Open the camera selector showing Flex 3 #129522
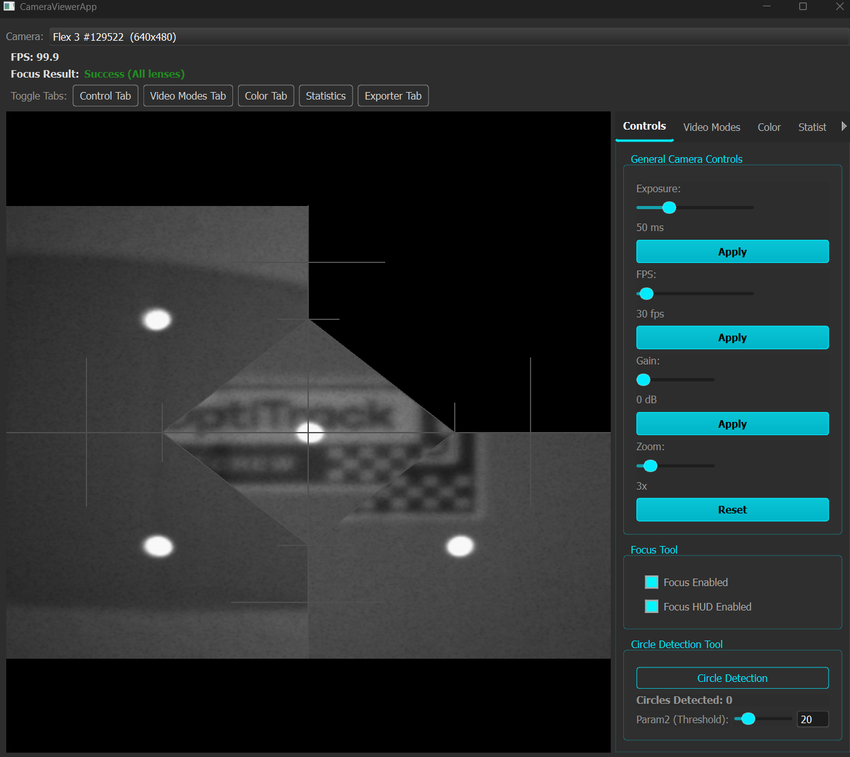850x757 pixels. [x=115, y=36]
